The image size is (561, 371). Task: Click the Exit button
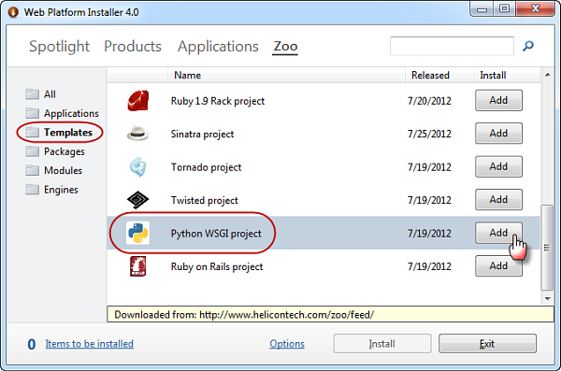(487, 344)
